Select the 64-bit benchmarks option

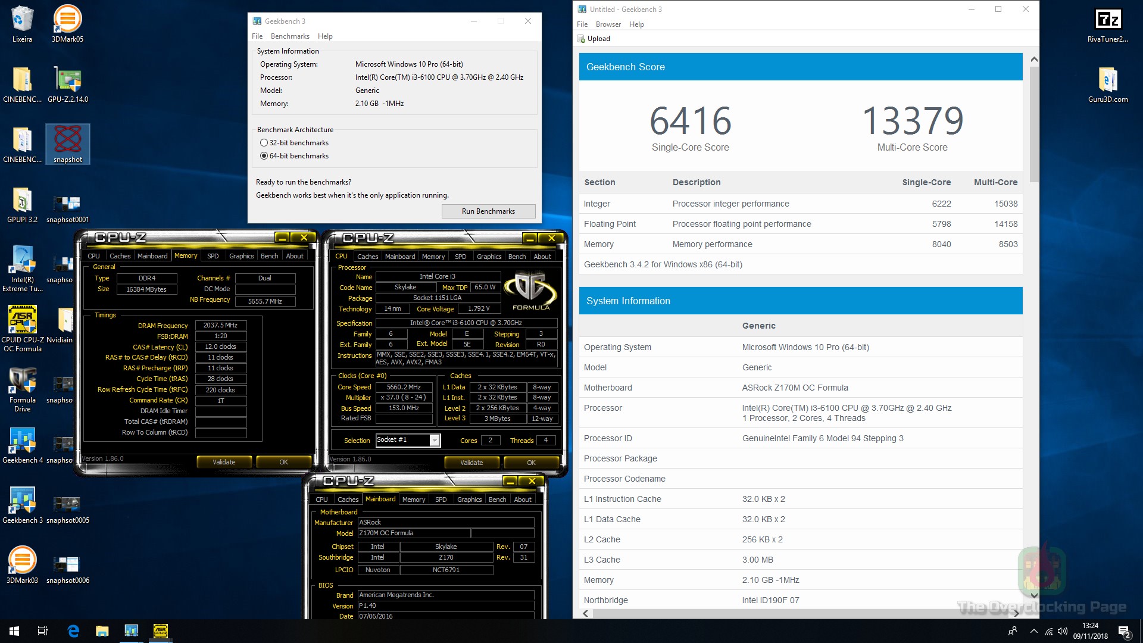coord(264,155)
